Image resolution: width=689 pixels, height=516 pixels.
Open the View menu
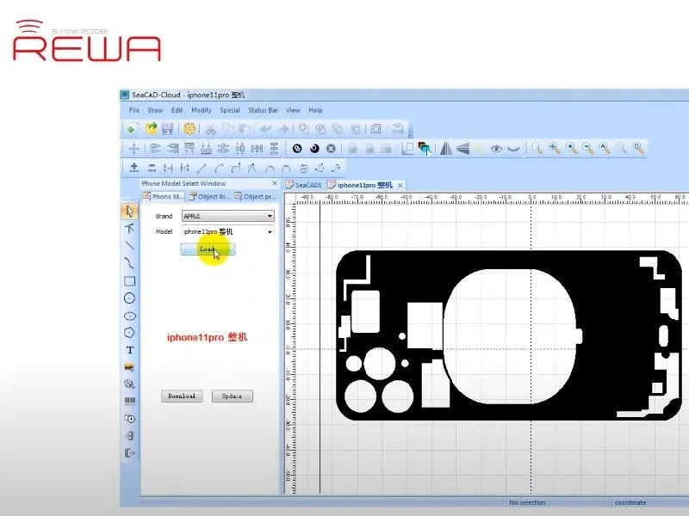(x=293, y=110)
